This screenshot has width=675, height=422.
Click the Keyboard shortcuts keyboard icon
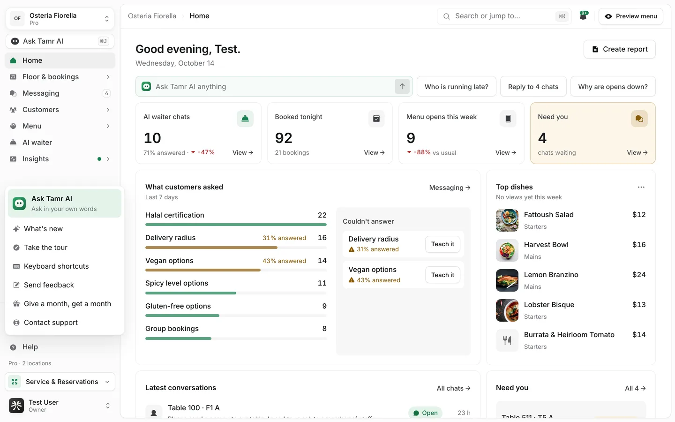(16, 266)
